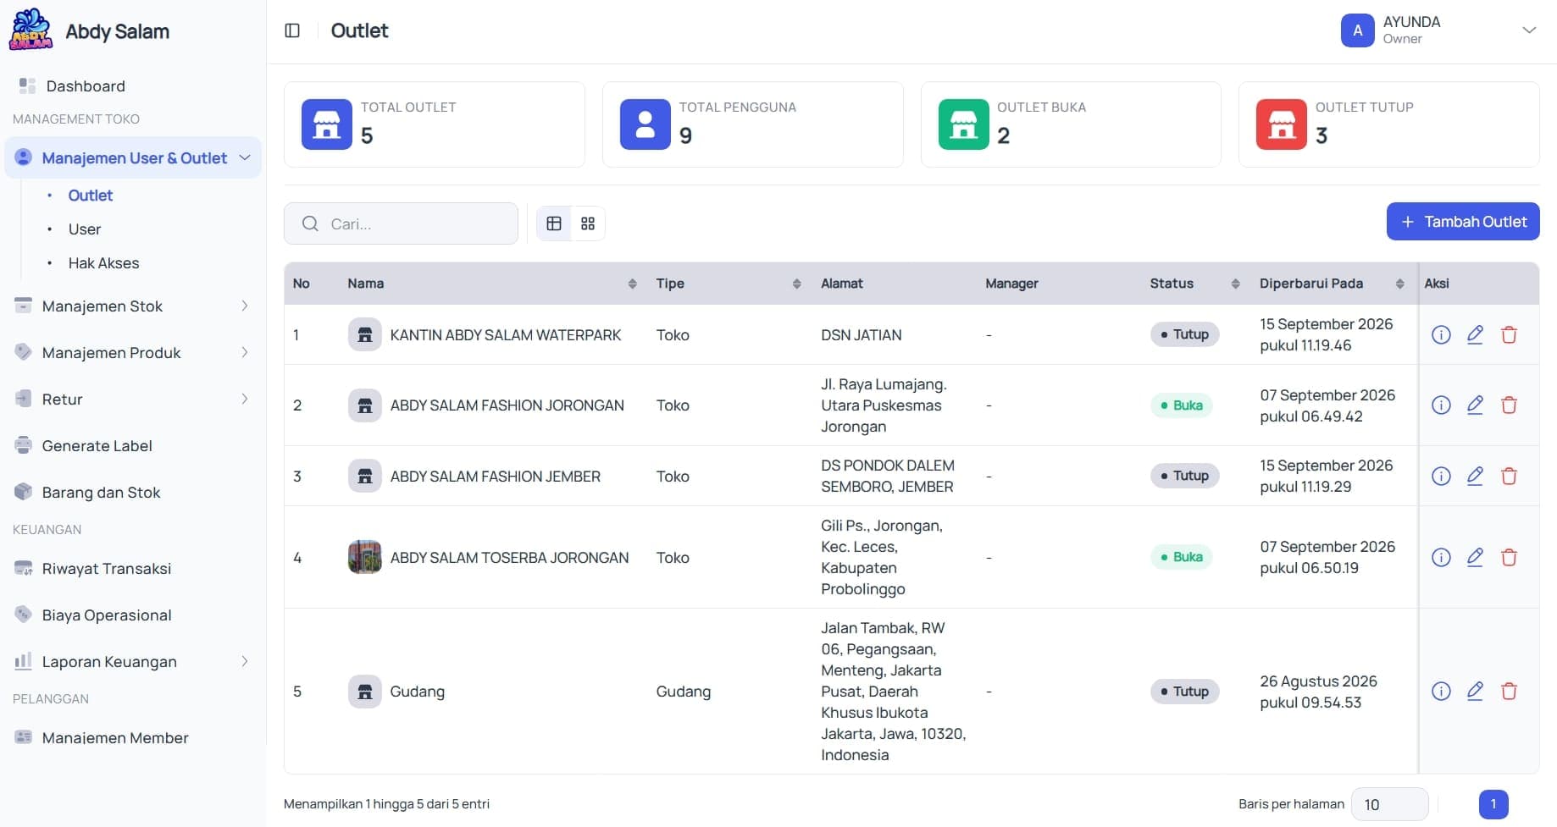Open info for Gudang outlet
1557x827 pixels.
click(x=1441, y=692)
